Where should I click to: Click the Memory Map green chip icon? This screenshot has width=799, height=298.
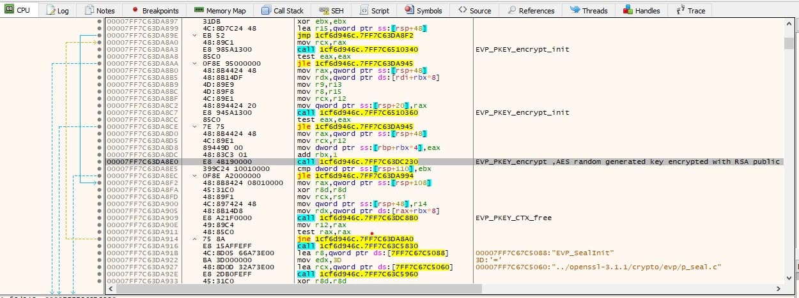[x=199, y=10]
